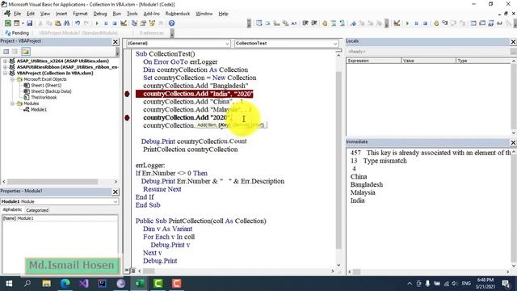Click Full Module View button at code pane bottom
Screen dimensions: 517x291
(132, 271)
